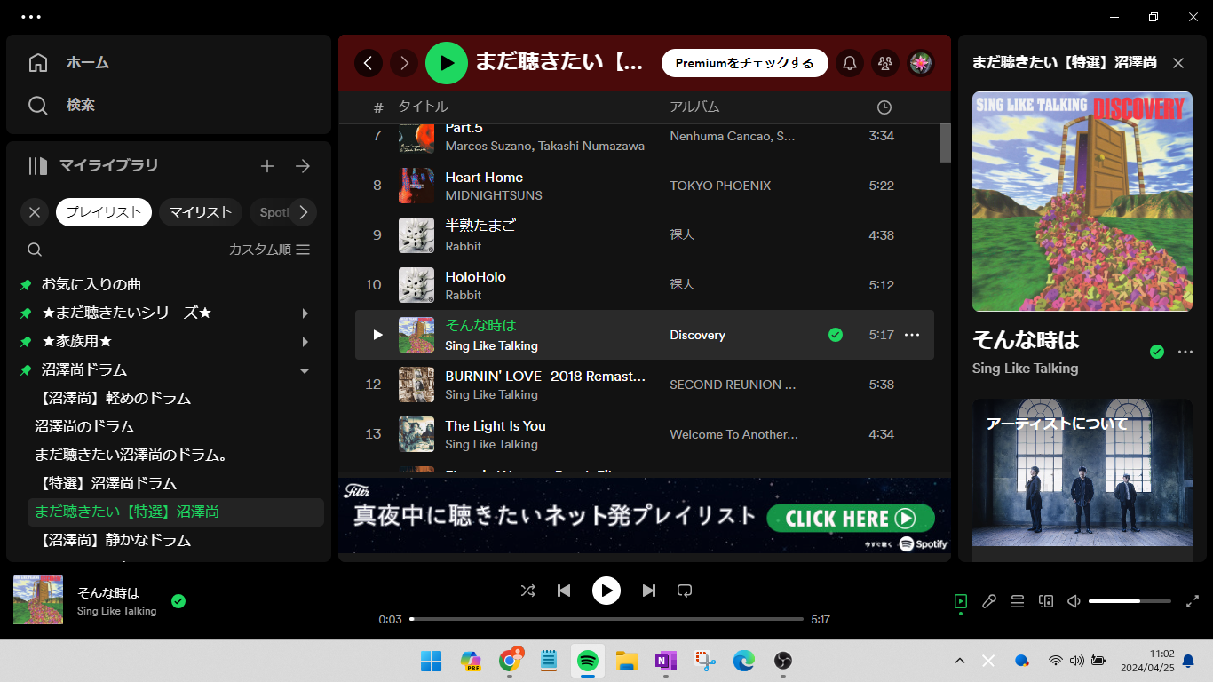Image resolution: width=1213 pixels, height=682 pixels.
Task: Open the notifications bell in the header
Action: pyautogui.click(x=850, y=63)
